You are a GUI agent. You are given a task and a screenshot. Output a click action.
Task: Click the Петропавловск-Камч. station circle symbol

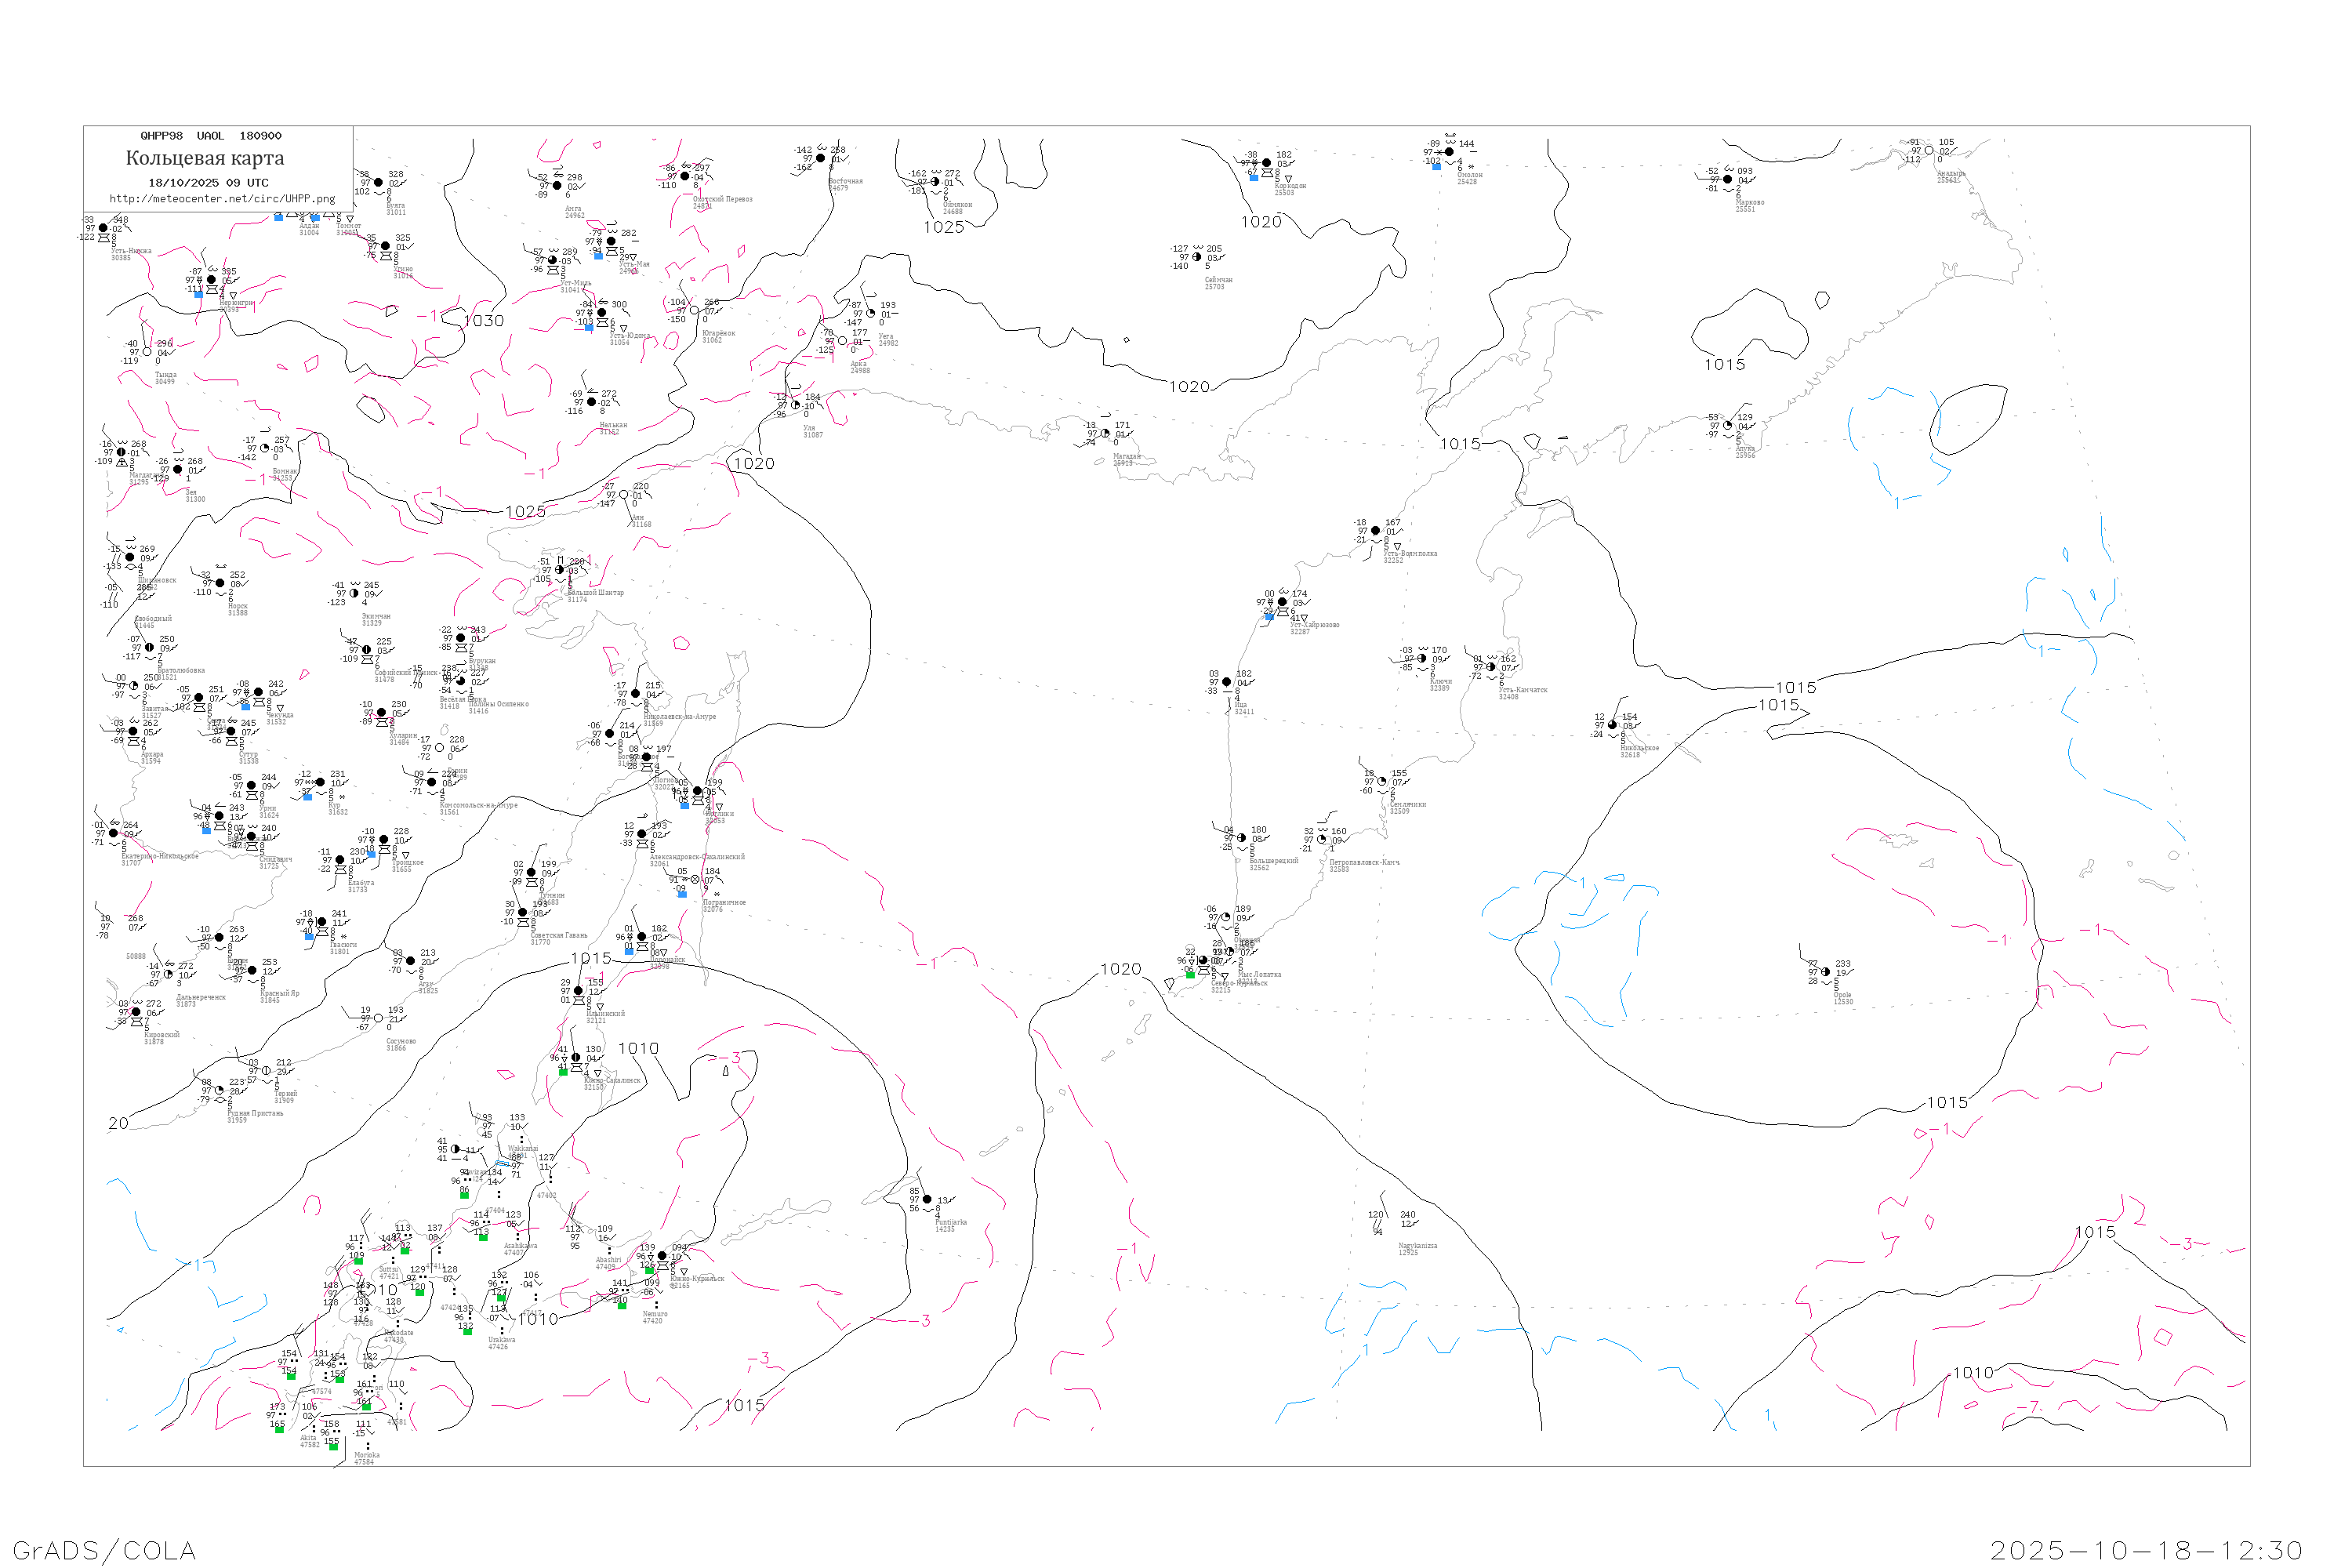[x=1322, y=839]
